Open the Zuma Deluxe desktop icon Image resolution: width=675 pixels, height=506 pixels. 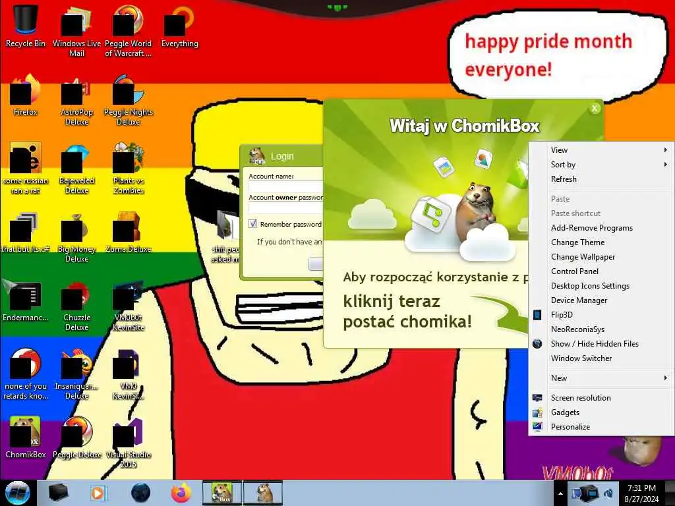(128, 233)
